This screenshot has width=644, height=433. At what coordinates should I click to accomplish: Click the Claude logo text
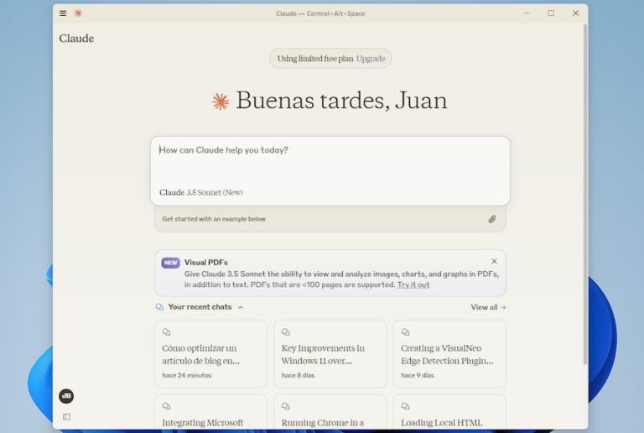76,39
